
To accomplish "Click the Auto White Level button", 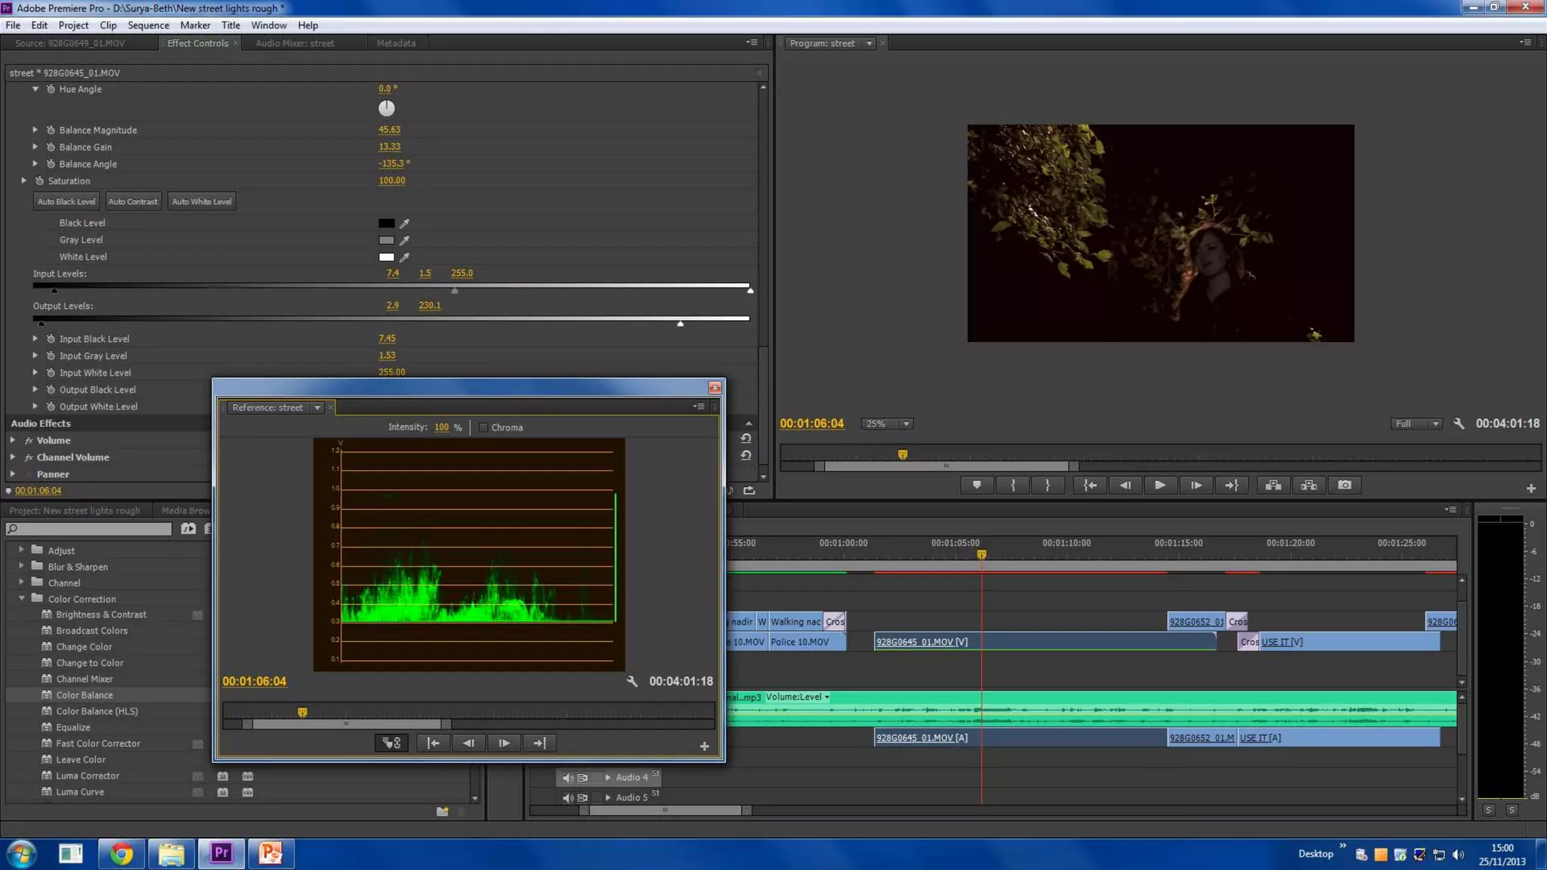I will [x=202, y=202].
